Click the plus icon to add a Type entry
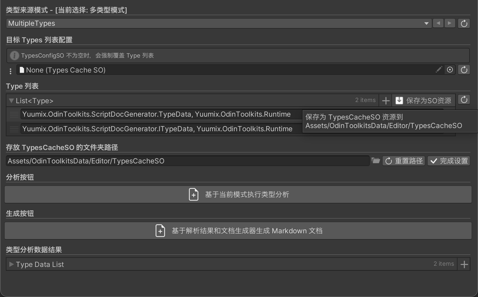Screen dimensions: 478x297 pos(385,100)
